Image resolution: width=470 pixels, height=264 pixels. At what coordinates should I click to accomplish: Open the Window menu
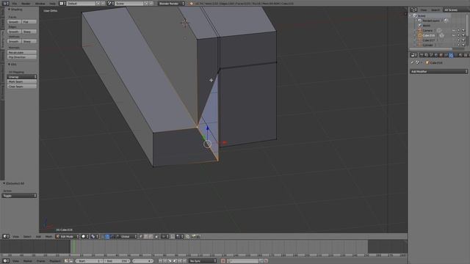(x=40, y=3)
